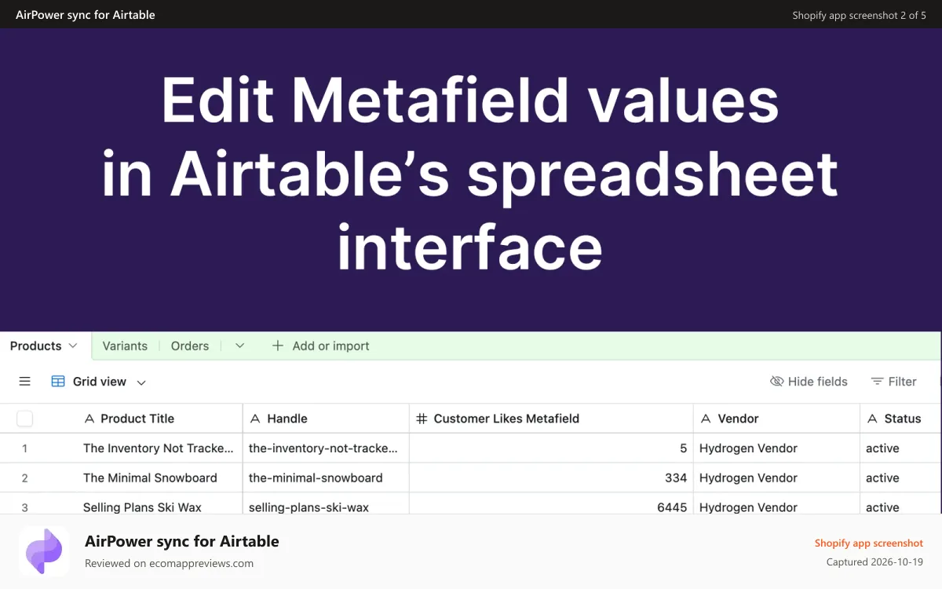The height and width of the screenshot is (589, 942).
Task: Click Add or import button
Action: (321, 346)
